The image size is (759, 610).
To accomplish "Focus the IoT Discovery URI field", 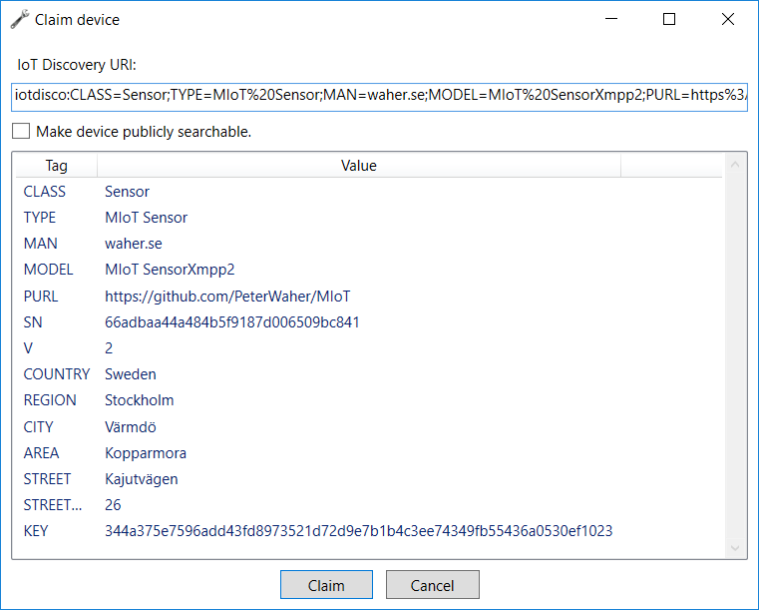I will click(379, 96).
